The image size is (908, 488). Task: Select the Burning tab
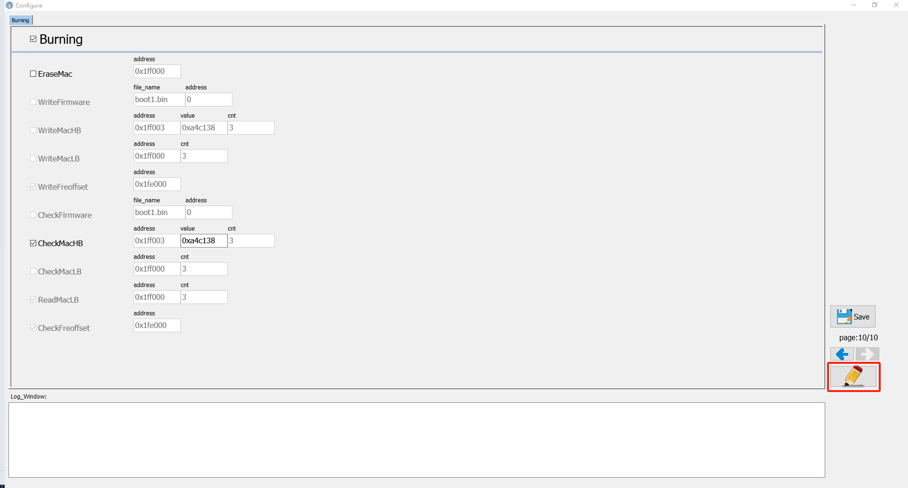pyautogui.click(x=21, y=20)
